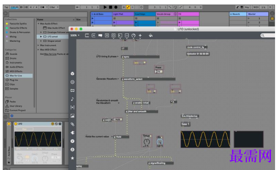Viewport: 280px width, 170px height.
Task: Open the 1 Bar quantization dropdown
Action: coord(54,7)
